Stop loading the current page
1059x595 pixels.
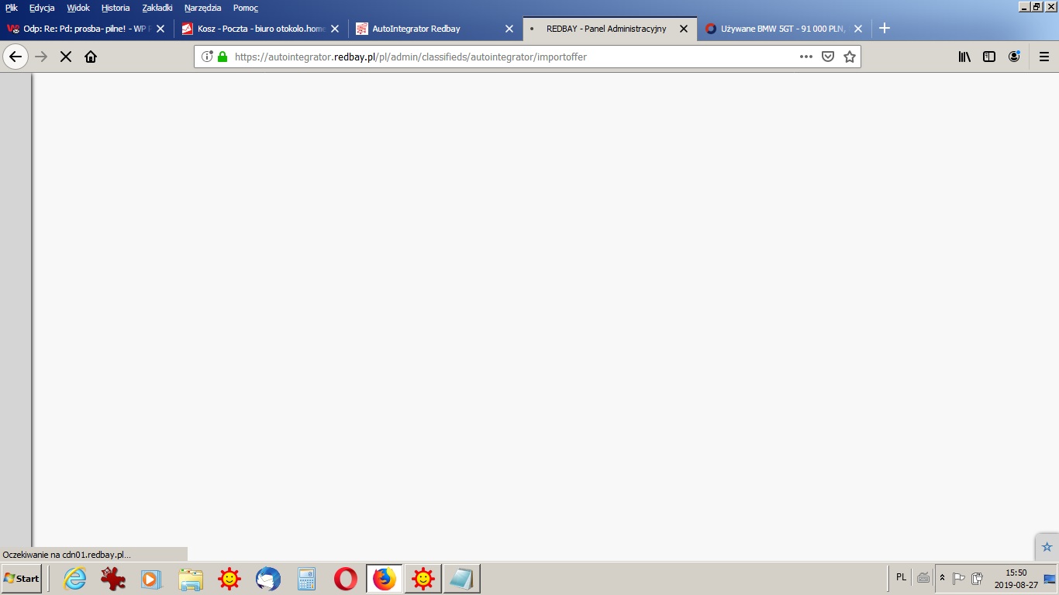pyautogui.click(x=66, y=57)
